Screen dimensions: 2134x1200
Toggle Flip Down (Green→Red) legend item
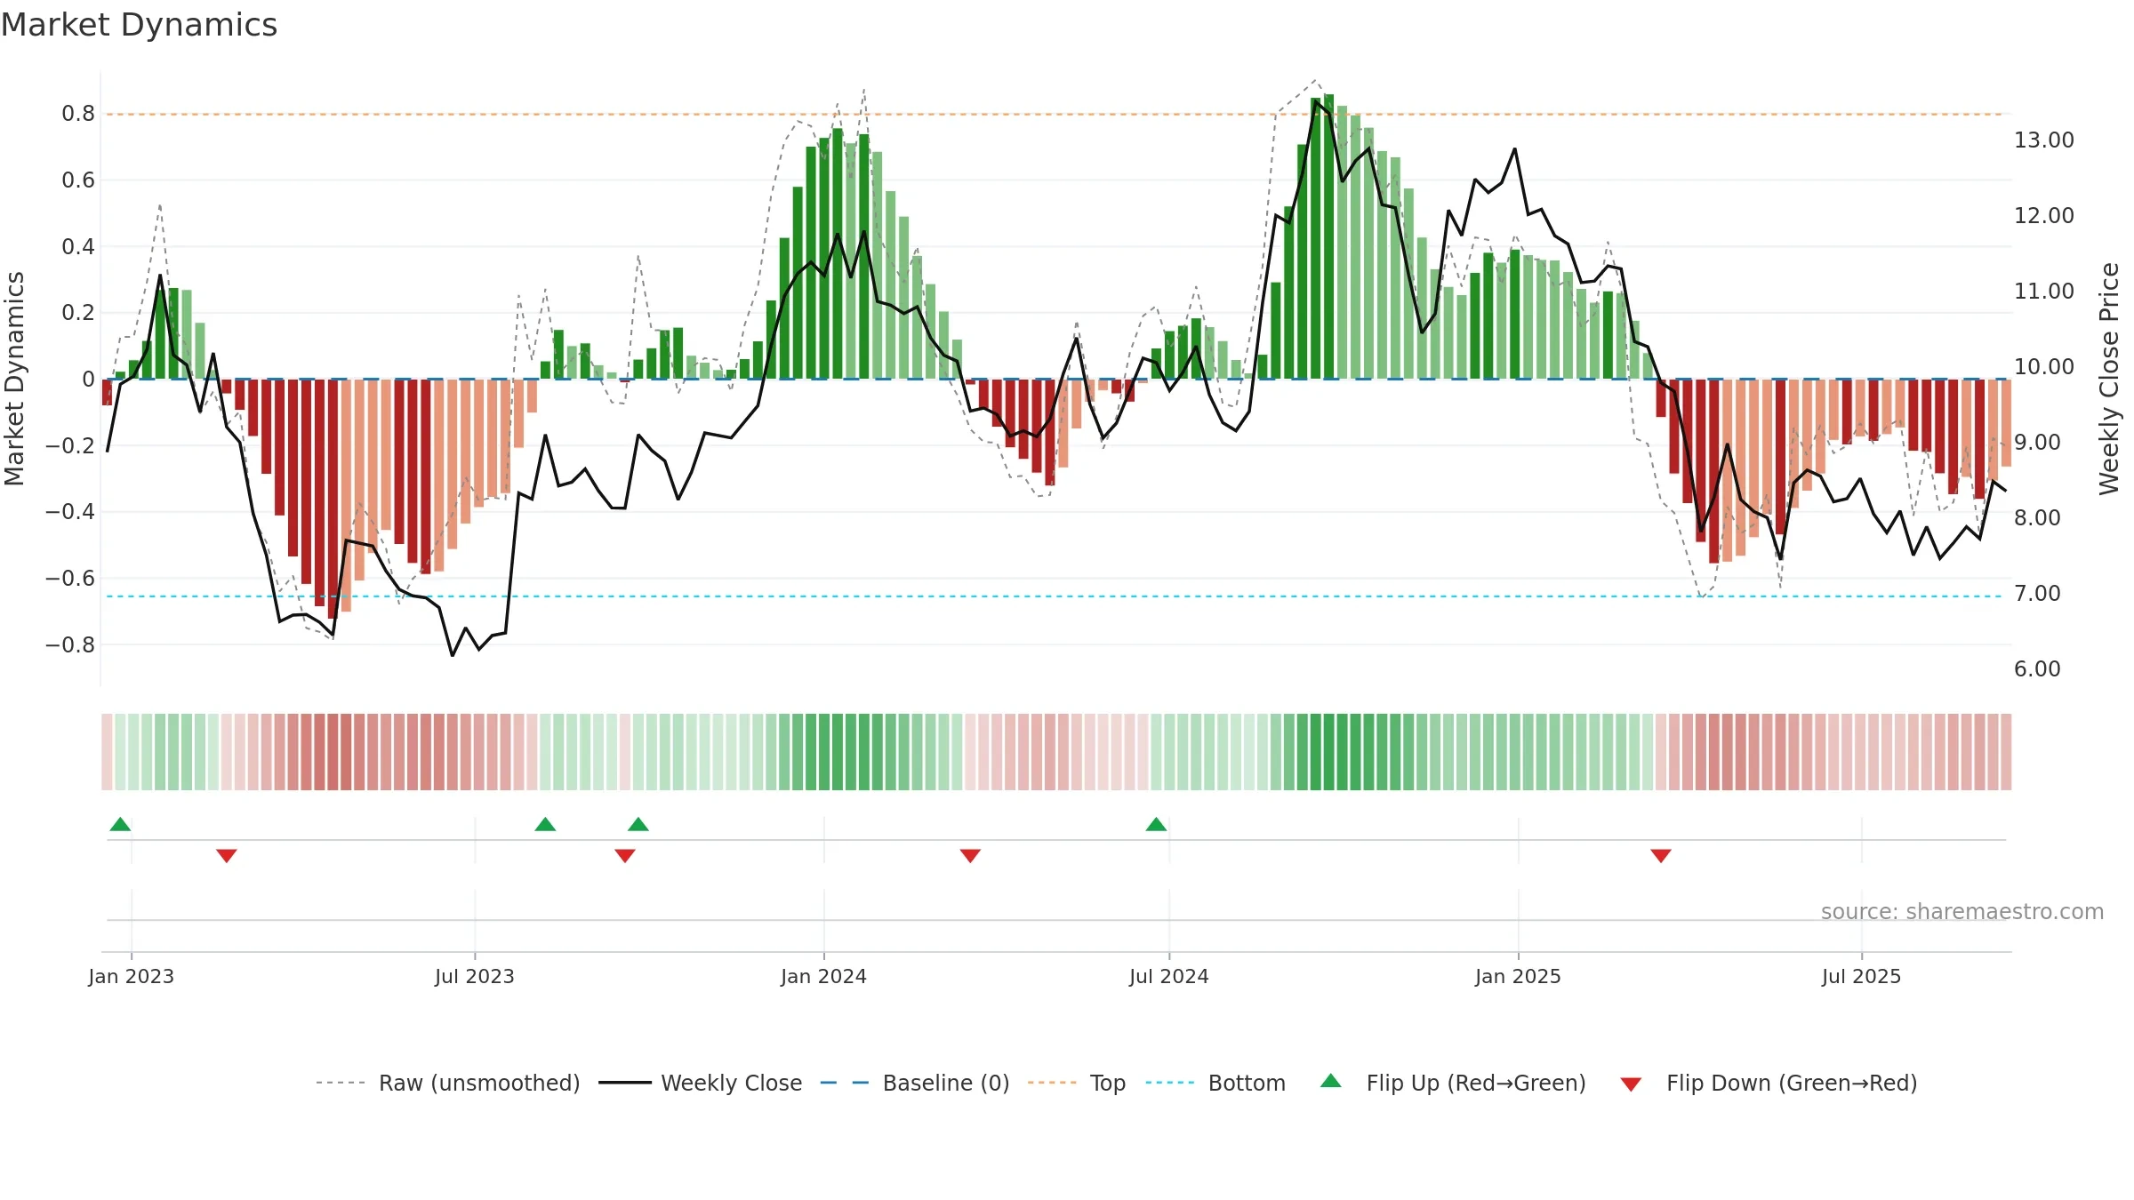[1769, 1083]
